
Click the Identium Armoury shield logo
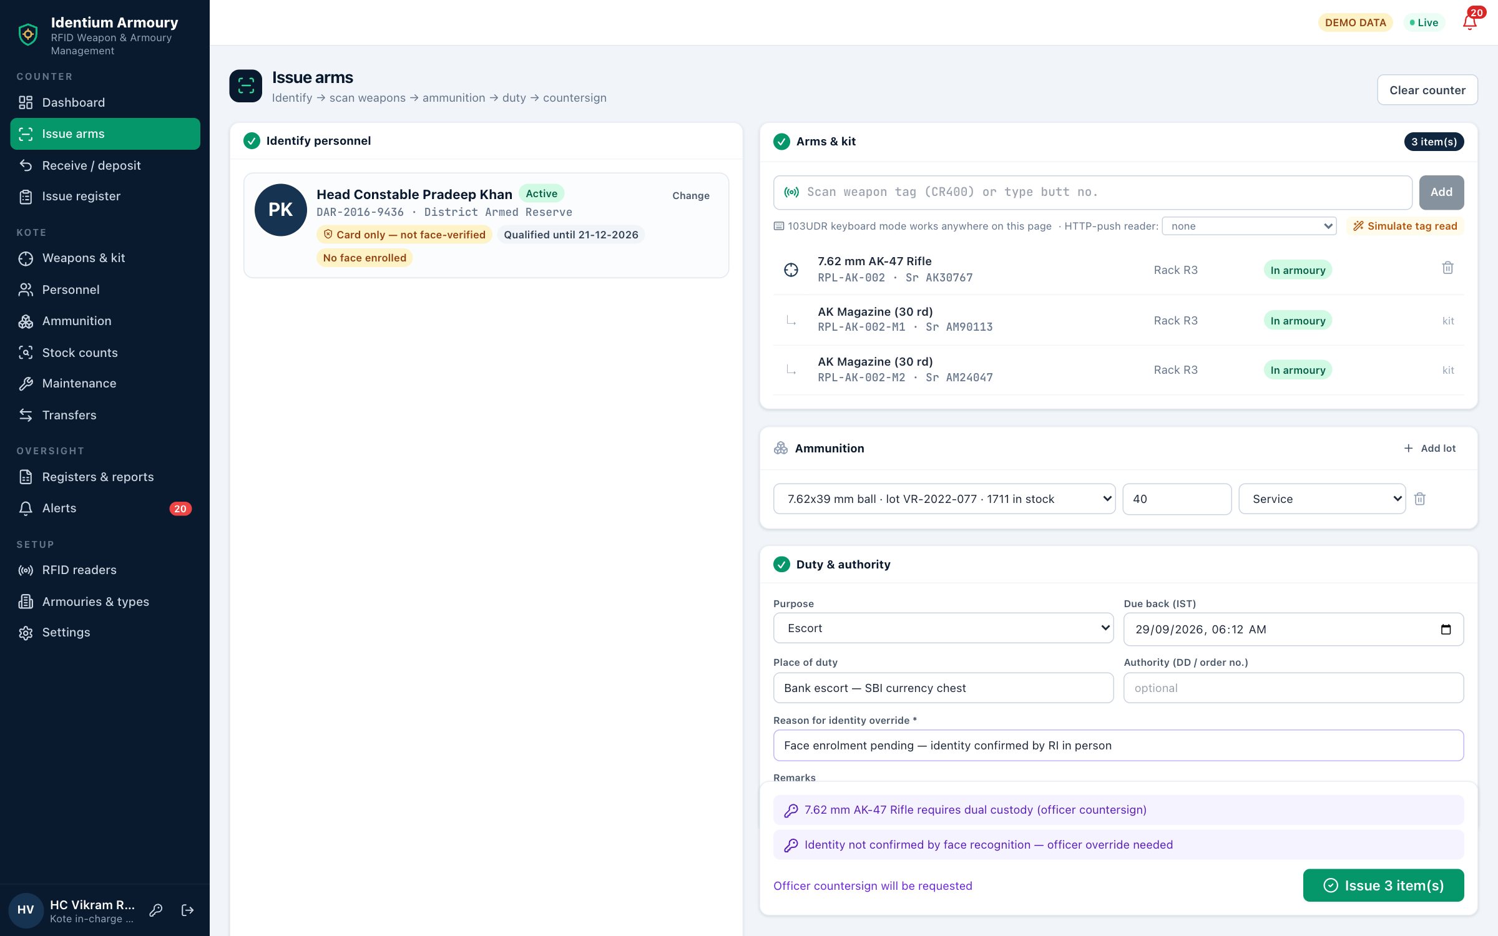[28, 34]
